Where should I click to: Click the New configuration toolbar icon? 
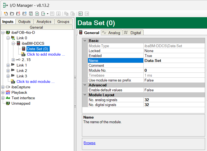click(6, 14)
